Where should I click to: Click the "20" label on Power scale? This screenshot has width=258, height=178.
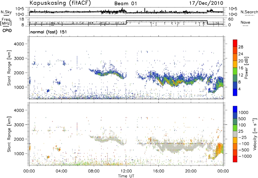click(241, 61)
